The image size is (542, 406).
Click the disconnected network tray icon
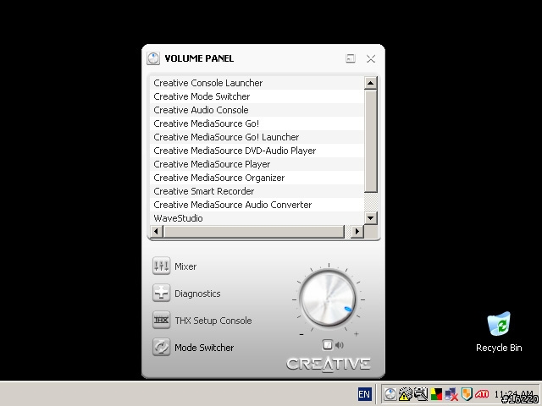451,394
